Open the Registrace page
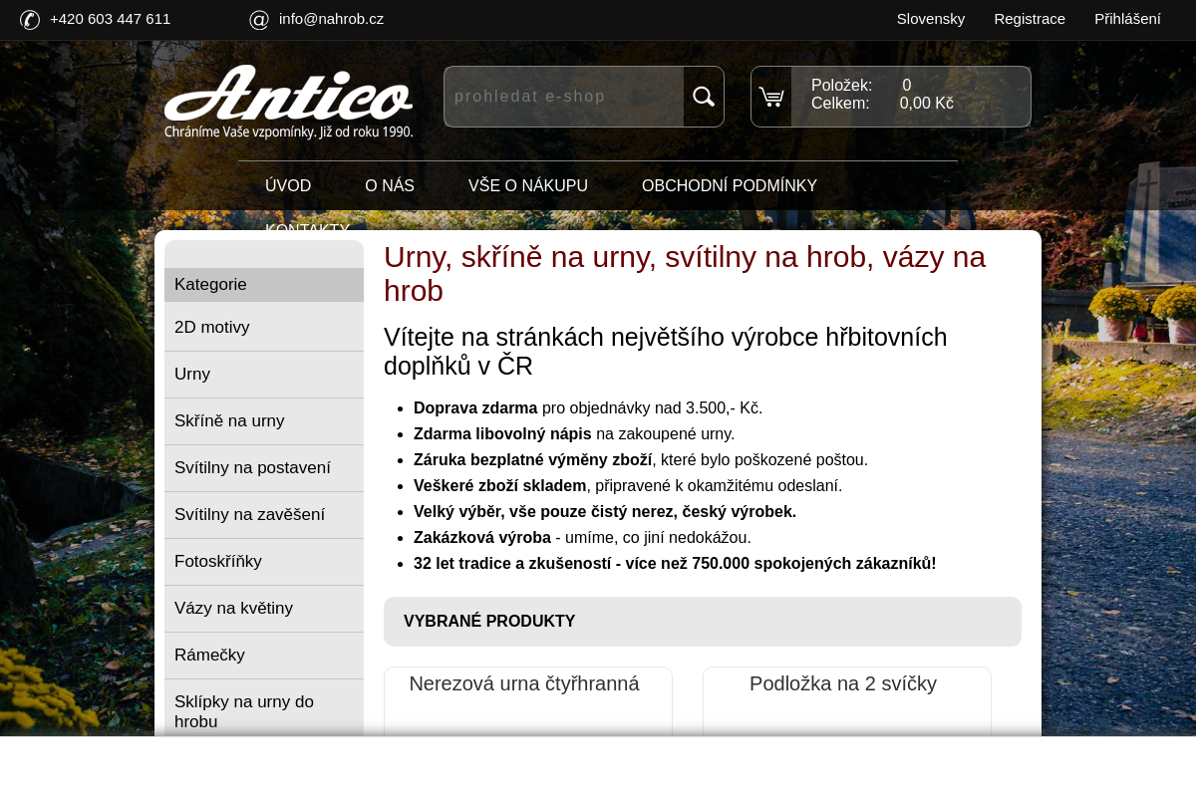The width and height of the screenshot is (1196, 797). pos(1030,18)
